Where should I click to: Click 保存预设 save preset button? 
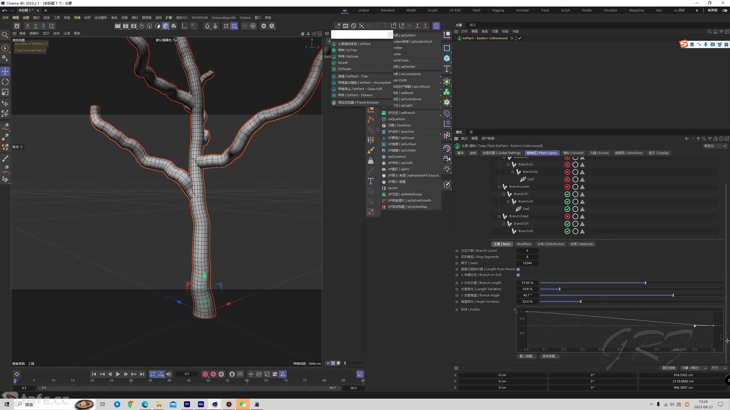pyautogui.click(x=550, y=356)
